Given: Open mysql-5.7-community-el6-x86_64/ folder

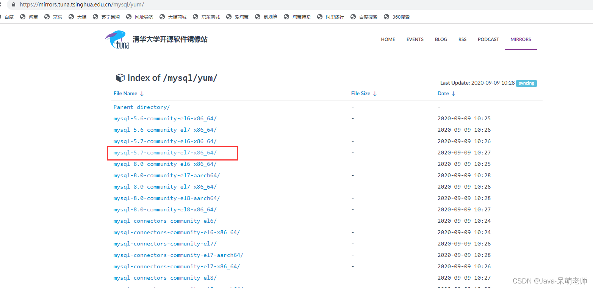Looking at the screenshot, I should (165, 141).
